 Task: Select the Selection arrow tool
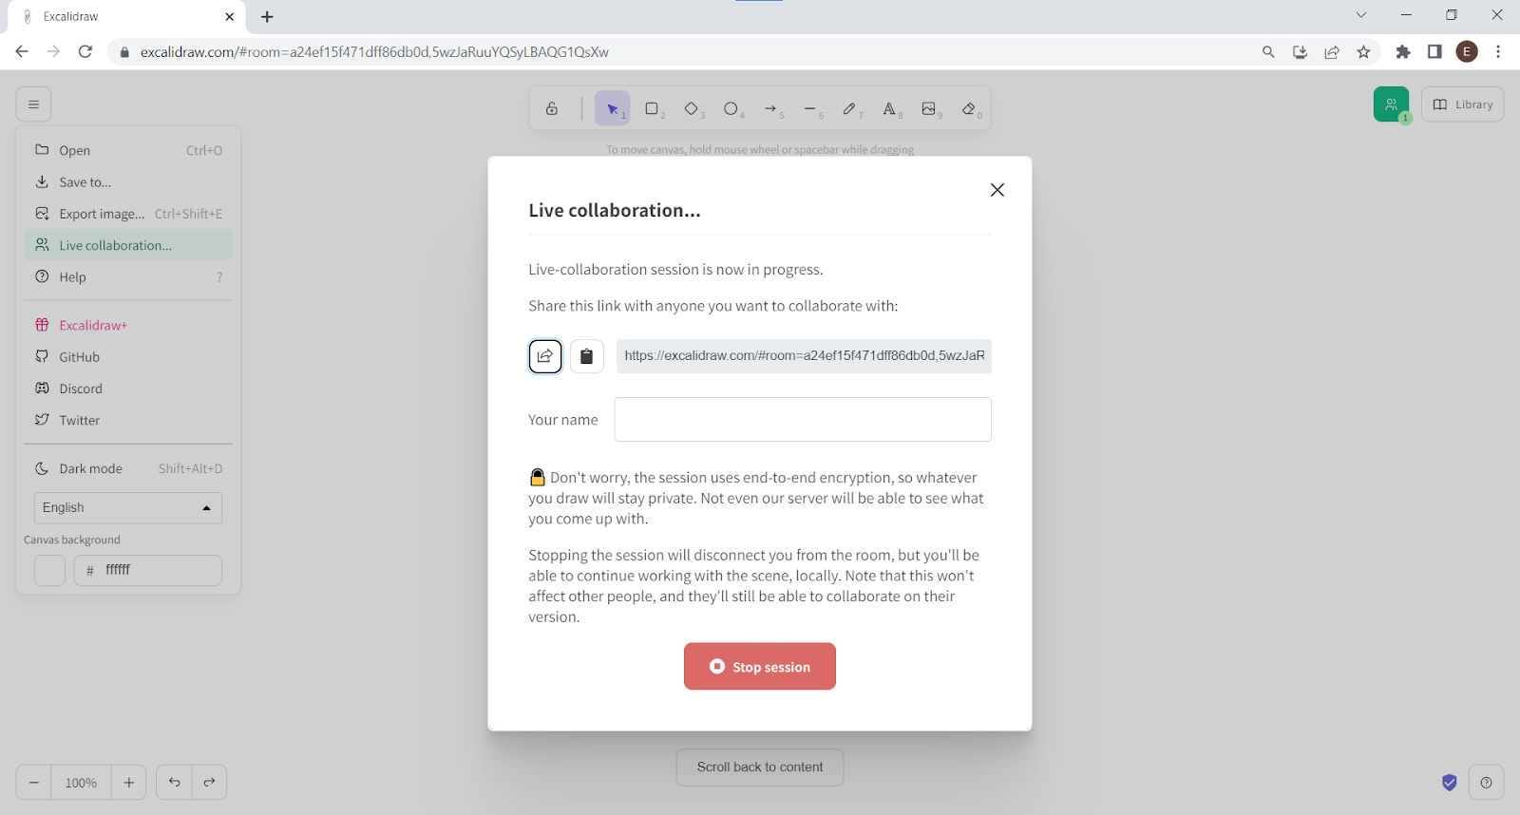[613, 108]
